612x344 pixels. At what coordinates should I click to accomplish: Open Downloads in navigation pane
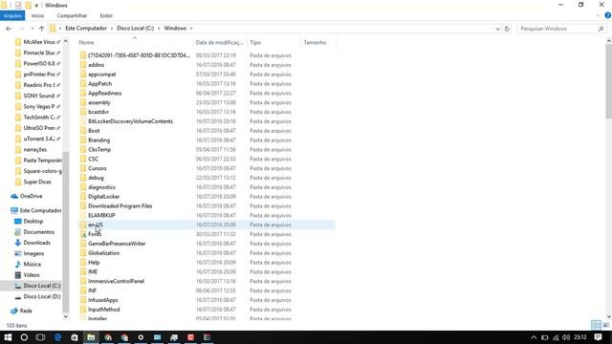tap(36, 243)
